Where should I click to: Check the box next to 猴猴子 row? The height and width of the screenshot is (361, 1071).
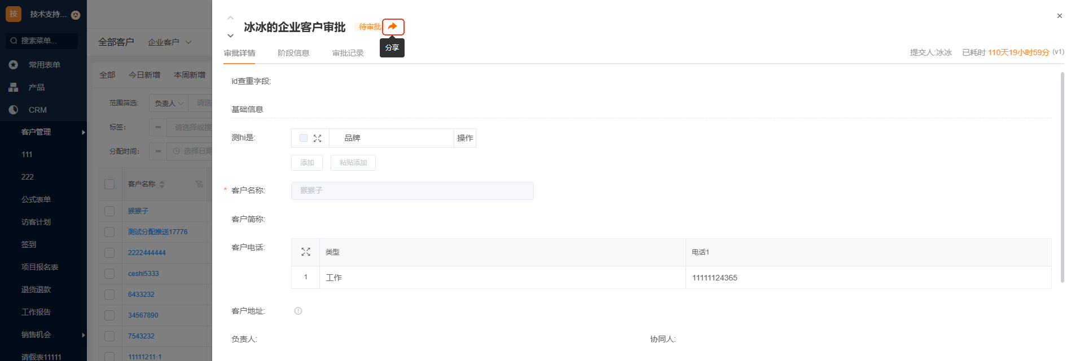coord(110,211)
